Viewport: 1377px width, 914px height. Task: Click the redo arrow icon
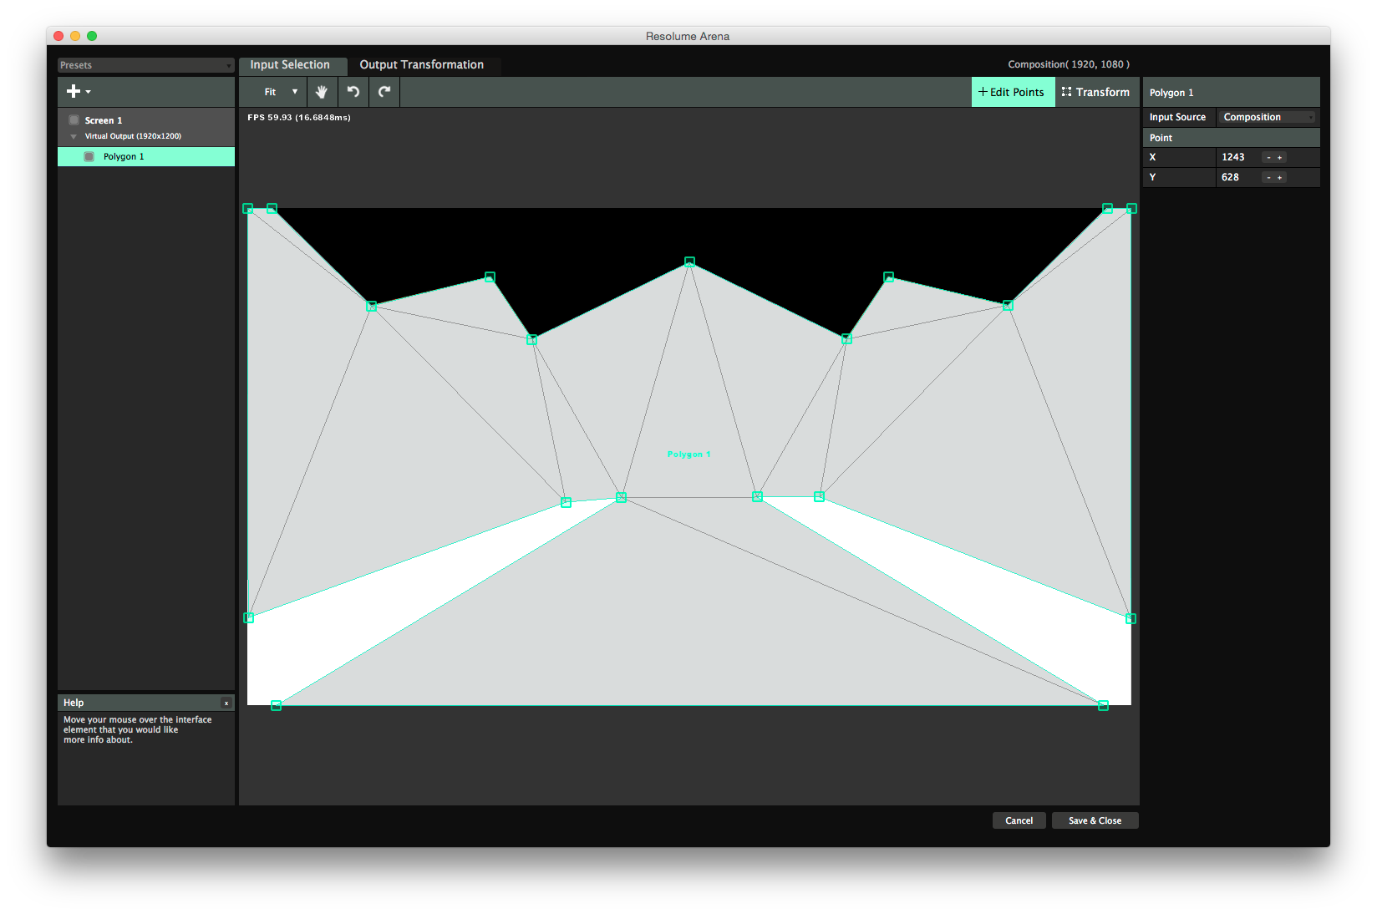[384, 92]
